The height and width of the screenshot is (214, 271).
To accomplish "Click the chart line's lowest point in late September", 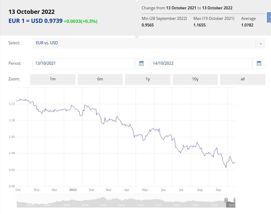I will pos(226,168).
